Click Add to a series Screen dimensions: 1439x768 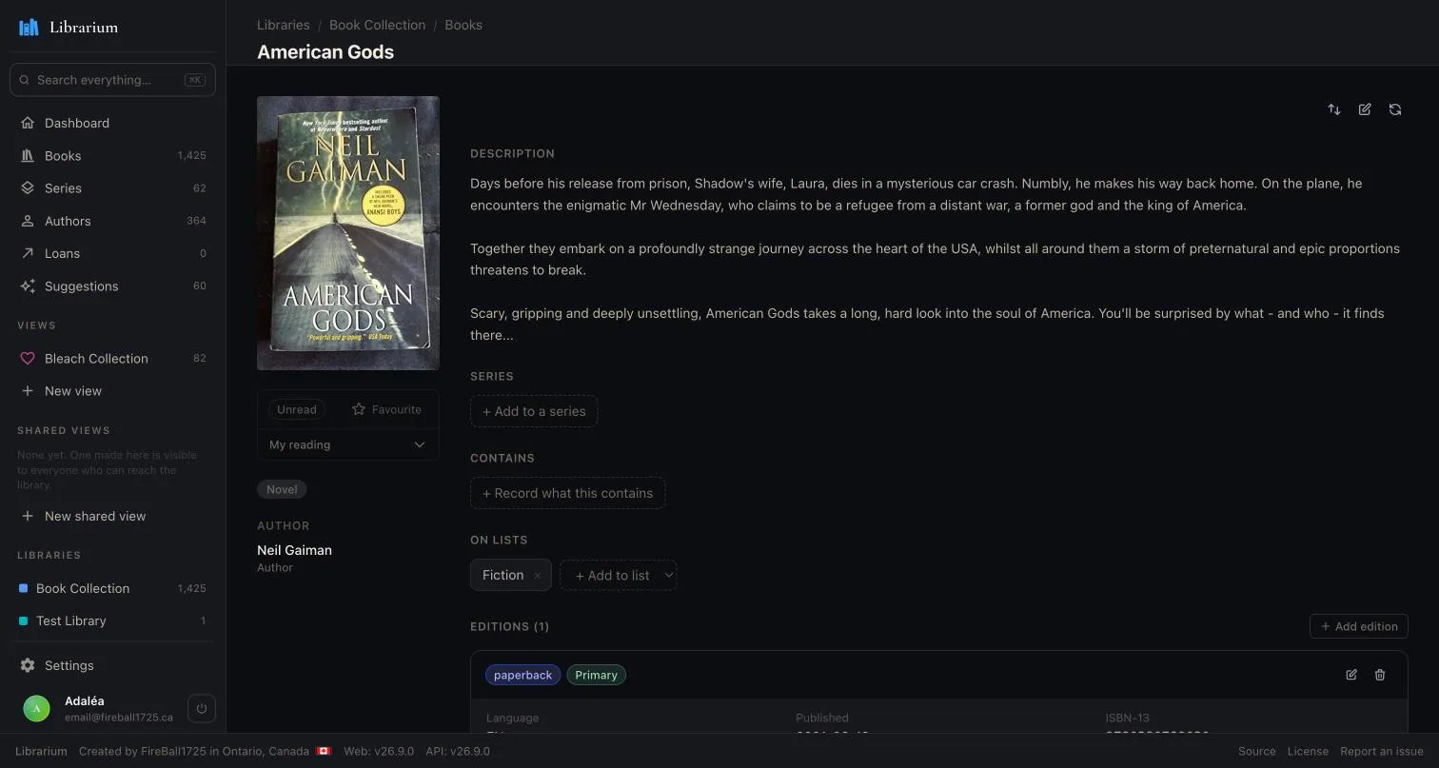pos(534,411)
